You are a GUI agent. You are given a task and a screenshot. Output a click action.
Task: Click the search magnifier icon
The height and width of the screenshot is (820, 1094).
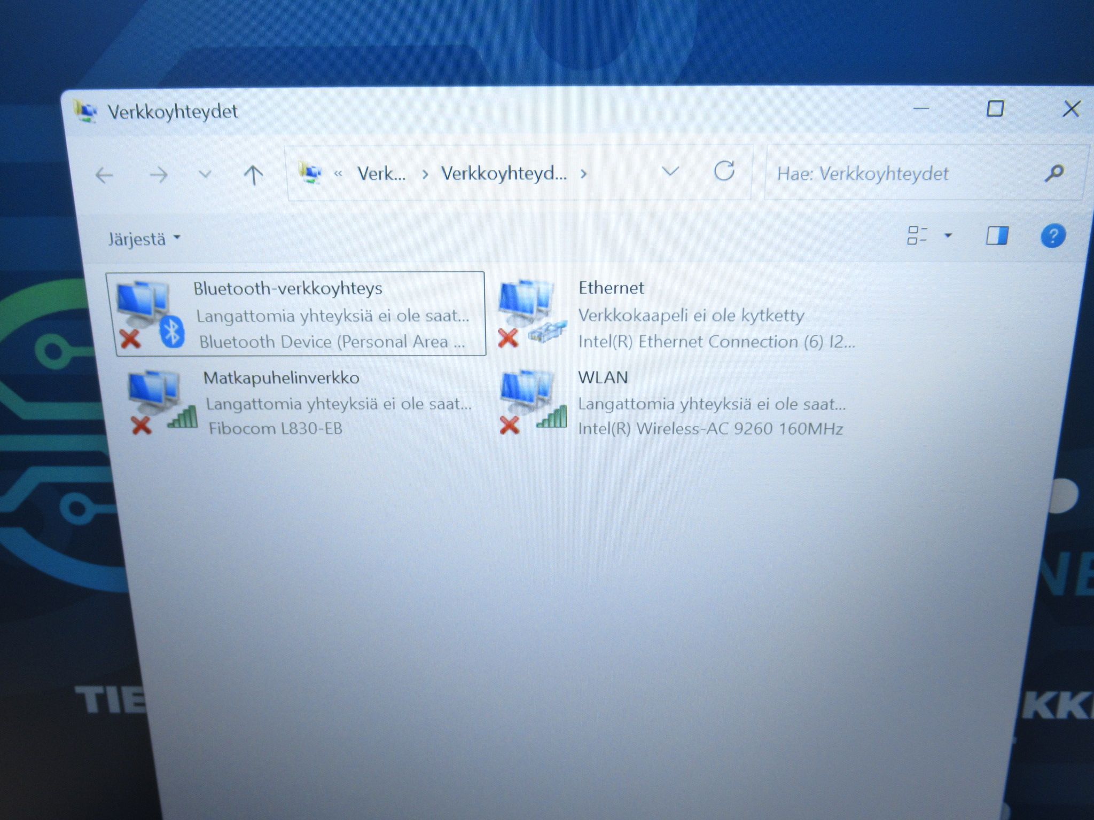(x=1054, y=173)
